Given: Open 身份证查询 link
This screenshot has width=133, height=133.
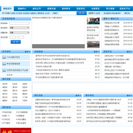Looking at the screenshot, I should point(21,123).
